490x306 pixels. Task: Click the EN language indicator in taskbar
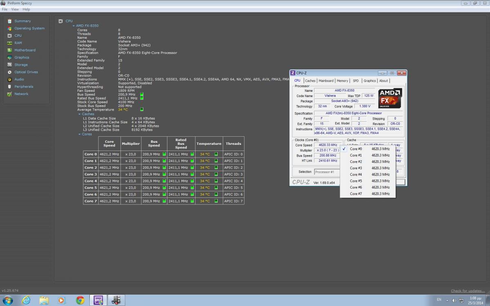coord(439,300)
